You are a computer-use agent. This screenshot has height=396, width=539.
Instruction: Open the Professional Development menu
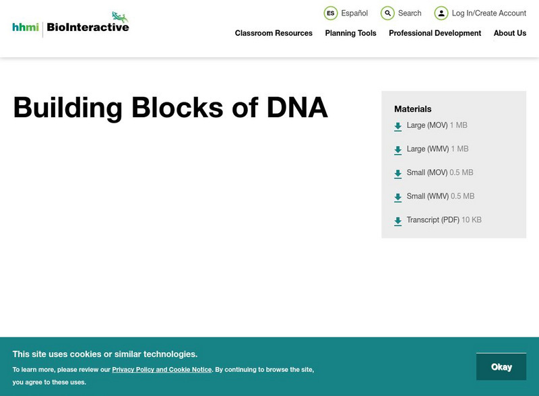(x=435, y=33)
